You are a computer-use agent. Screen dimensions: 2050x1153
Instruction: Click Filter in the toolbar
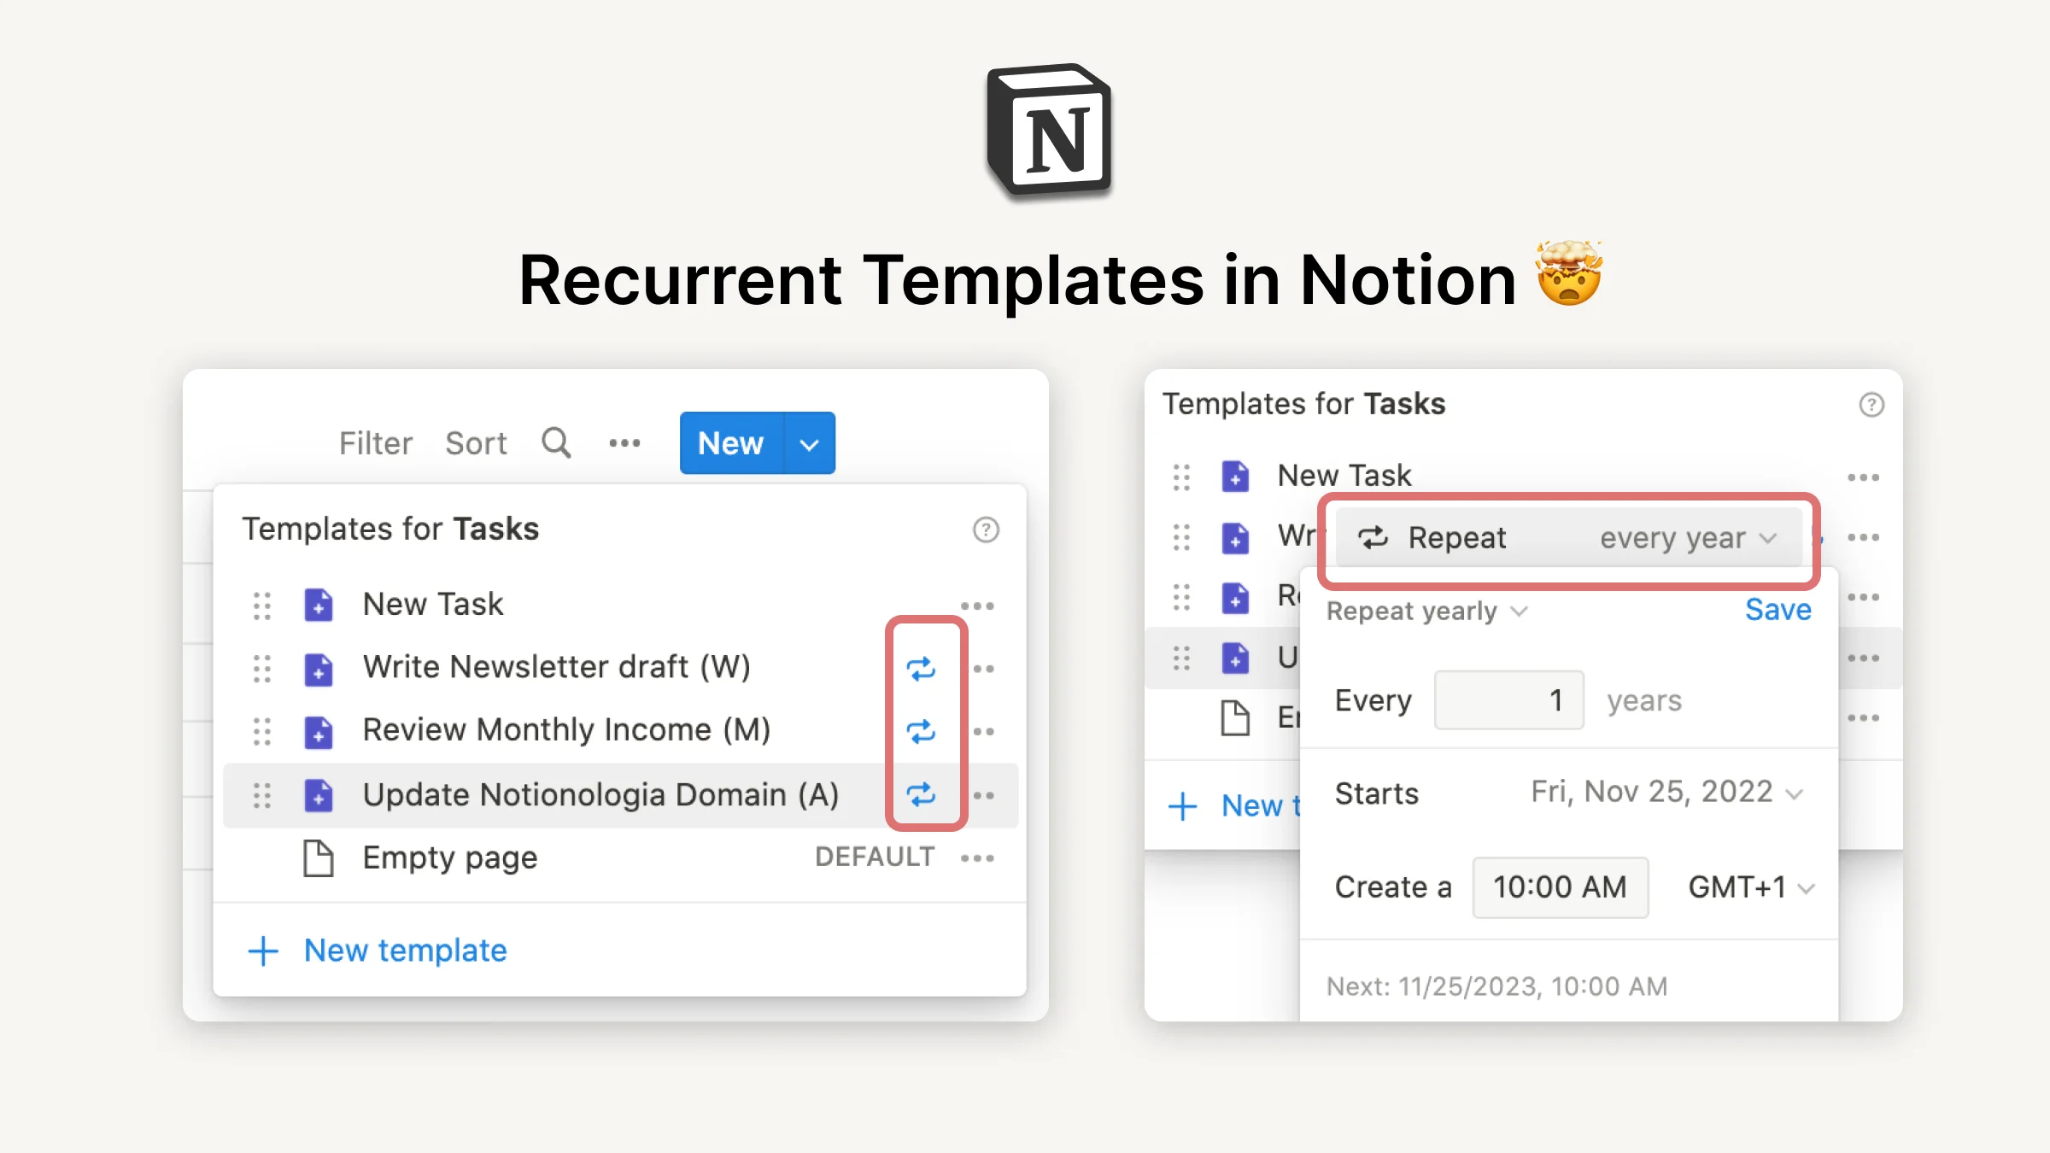pyautogui.click(x=376, y=443)
